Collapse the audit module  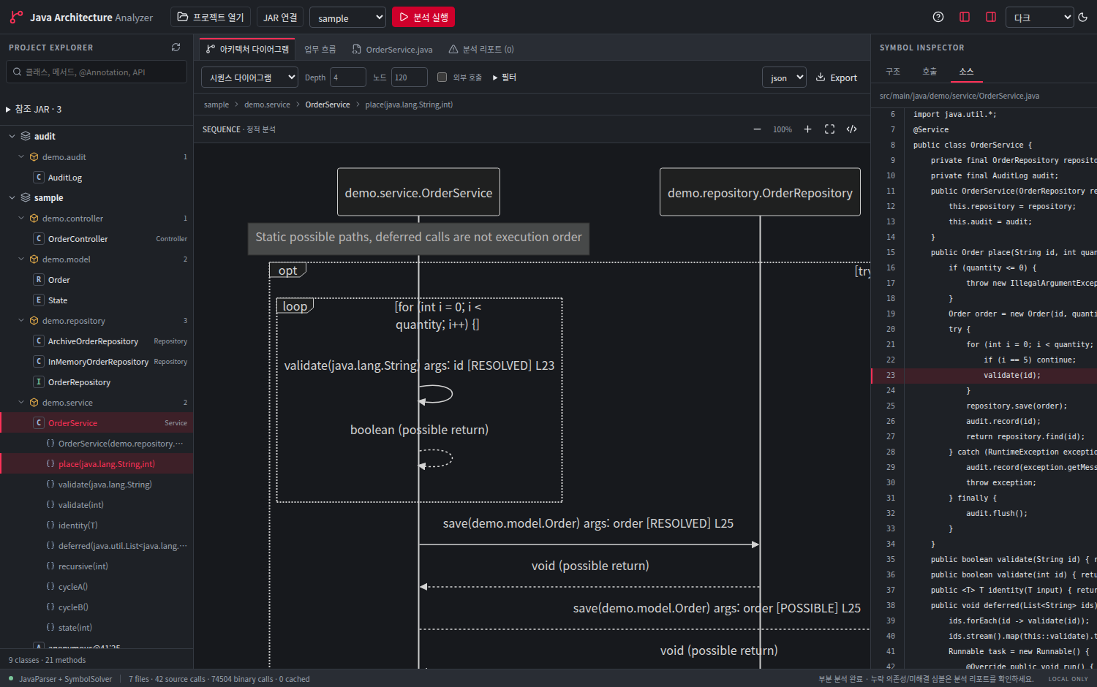(x=12, y=136)
